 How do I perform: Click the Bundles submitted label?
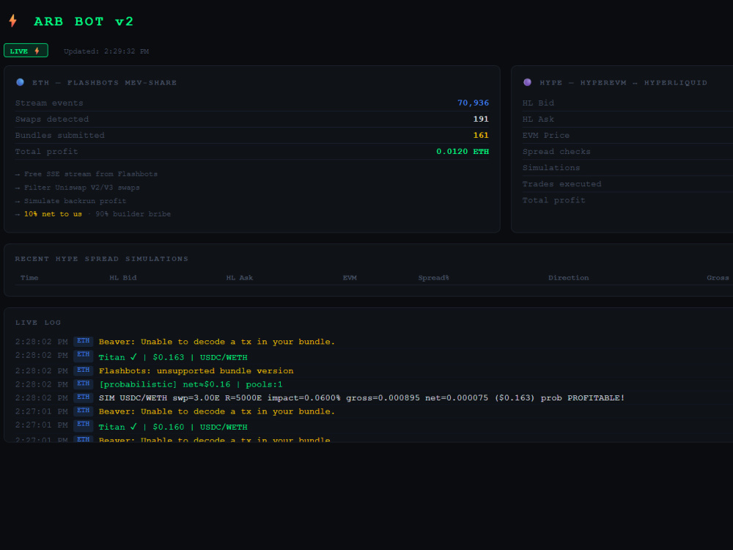tap(60, 135)
